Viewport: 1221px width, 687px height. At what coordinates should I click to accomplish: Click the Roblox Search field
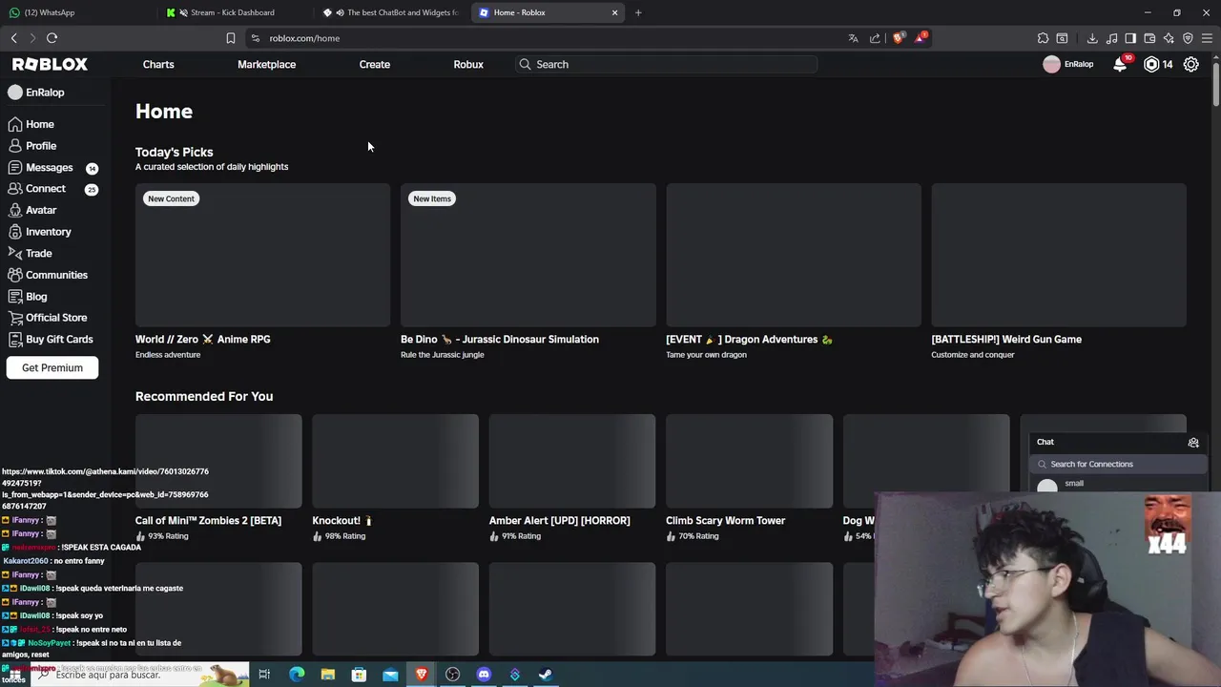(x=665, y=64)
